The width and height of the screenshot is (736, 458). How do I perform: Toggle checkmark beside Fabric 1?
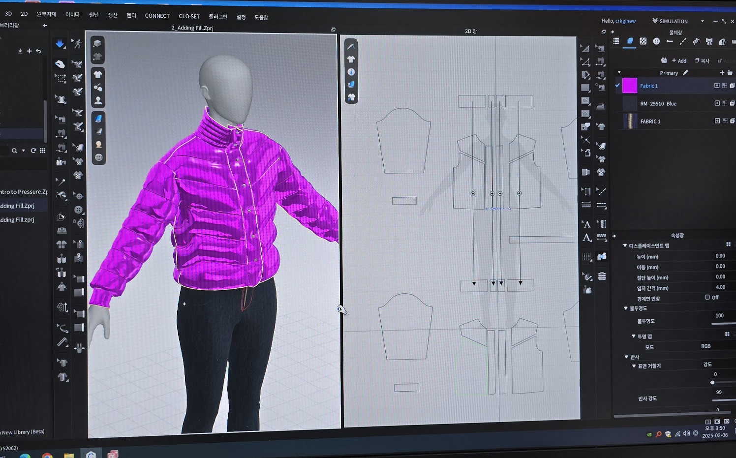(x=617, y=85)
